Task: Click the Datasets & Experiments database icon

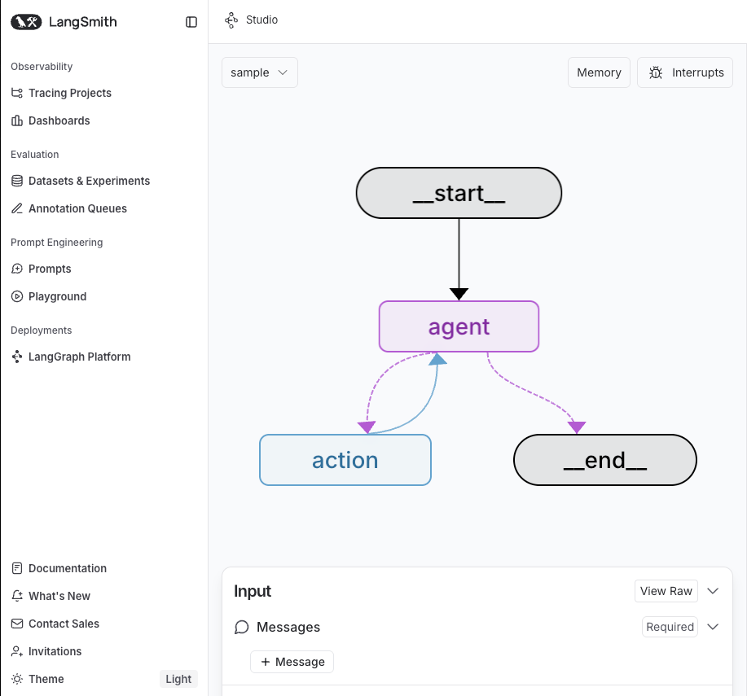Action: coord(17,181)
